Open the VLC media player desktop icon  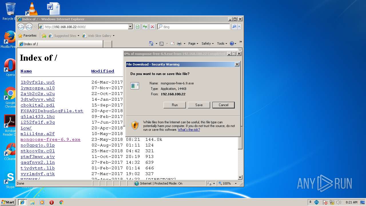pos(32,9)
